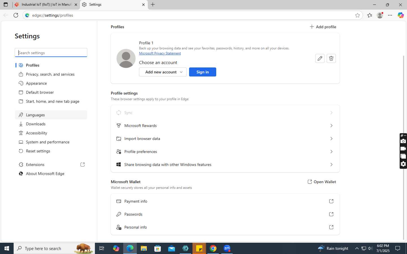Launch Google Chrome from taskbar
This screenshot has height=254, width=407.
point(213,248)
